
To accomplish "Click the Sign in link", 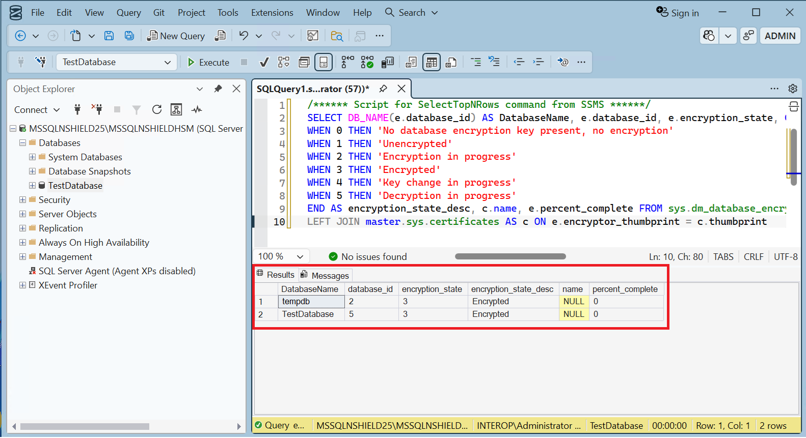I will [678, 13].
